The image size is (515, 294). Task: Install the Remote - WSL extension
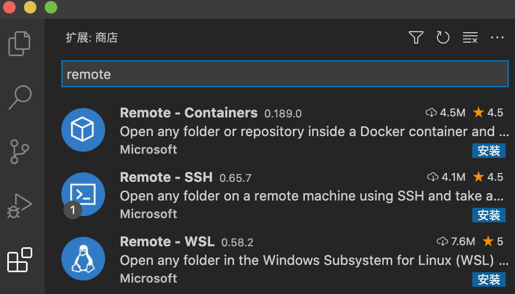(489, 279)
